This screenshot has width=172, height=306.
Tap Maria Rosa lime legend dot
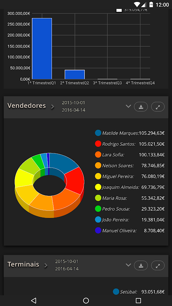98,198
